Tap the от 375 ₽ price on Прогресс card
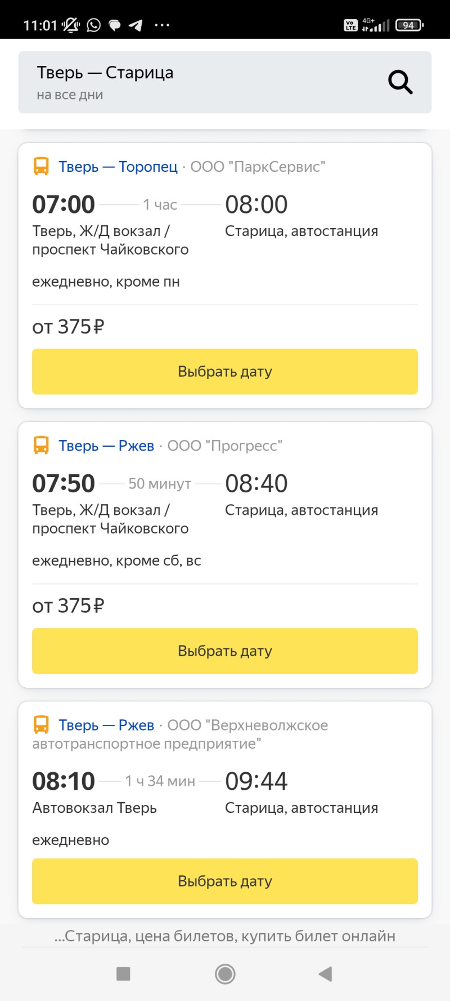 (68, 606)
